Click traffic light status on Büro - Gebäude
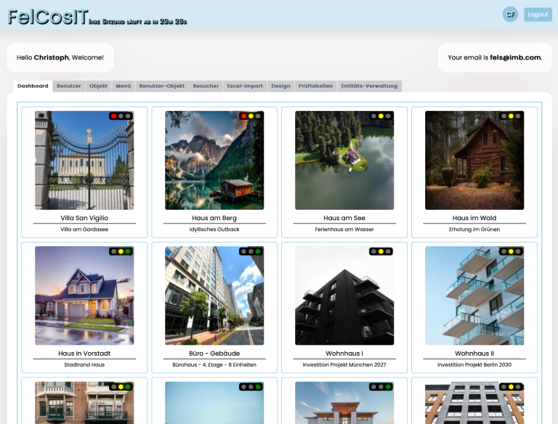 click(251, 251)
